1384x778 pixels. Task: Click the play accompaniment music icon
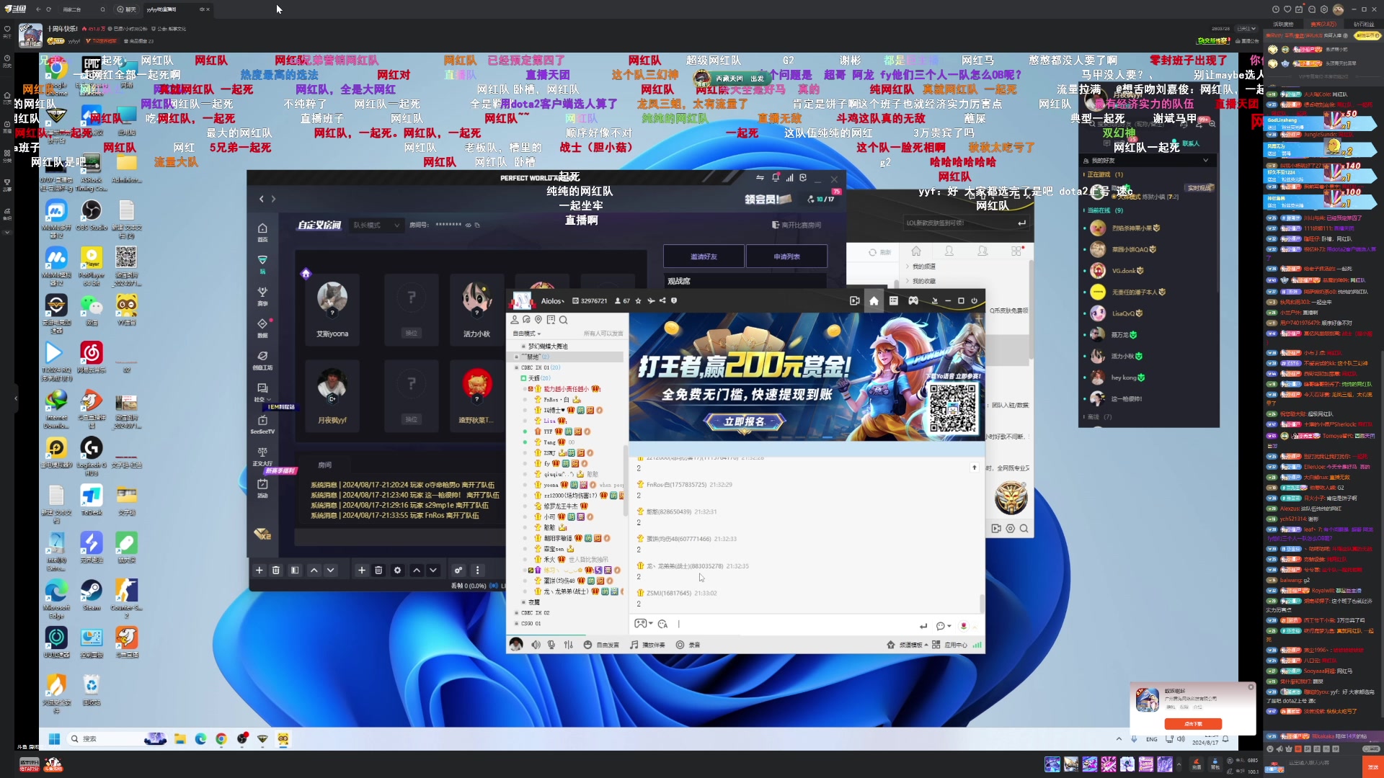point(634,645)
